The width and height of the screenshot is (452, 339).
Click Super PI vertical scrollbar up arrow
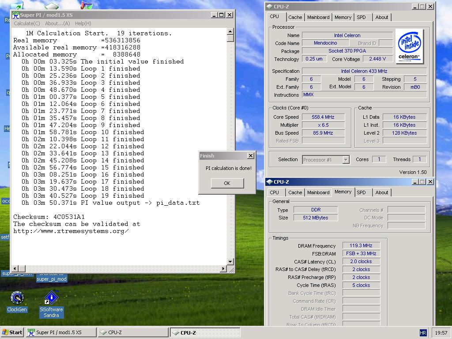[x=230, y=31]
